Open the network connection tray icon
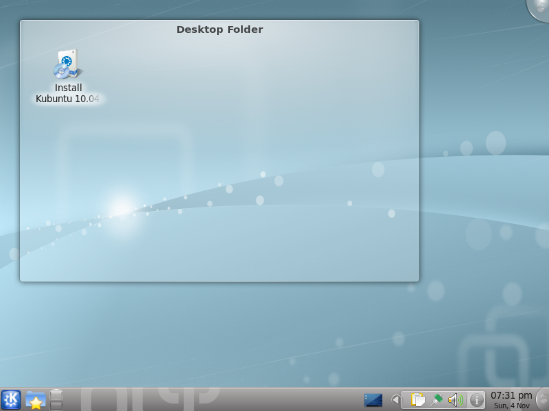This screenshot has width=549, height=411. click(436, 400)
